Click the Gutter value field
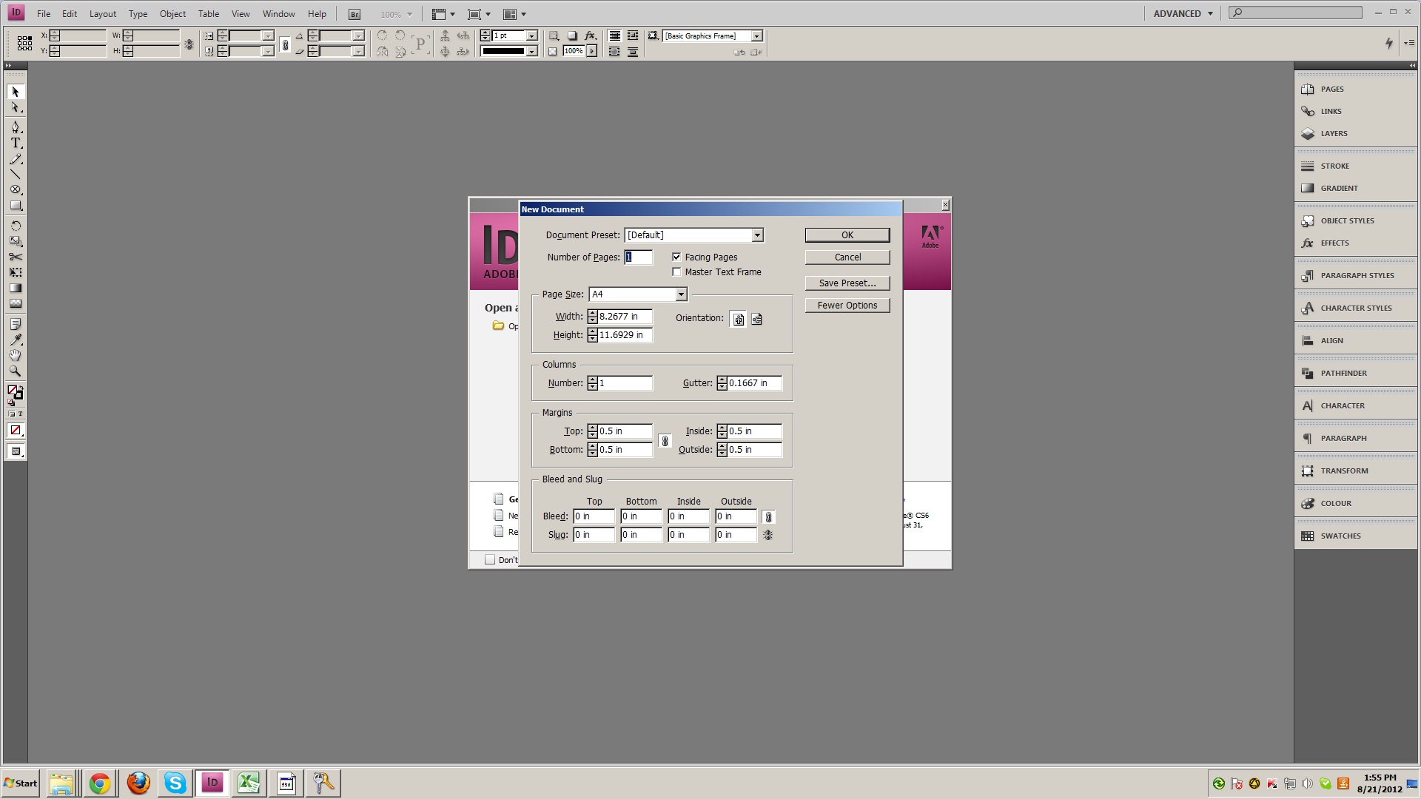 click(x=754, y=382)
